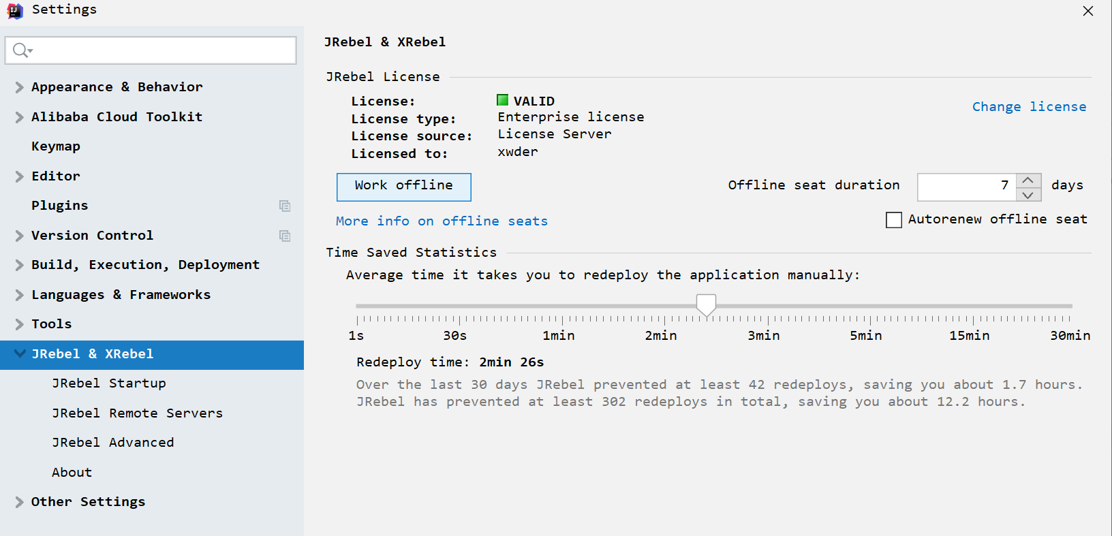Expand Appearance & Behavior section
The width and height of the screenshot is (1112, 536).
coord(19,87)
